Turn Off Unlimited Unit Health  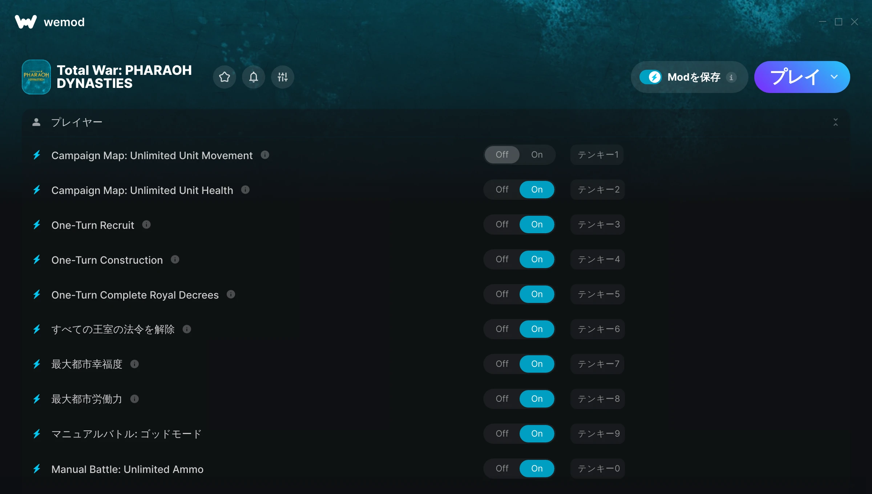[x=502, y=190]
